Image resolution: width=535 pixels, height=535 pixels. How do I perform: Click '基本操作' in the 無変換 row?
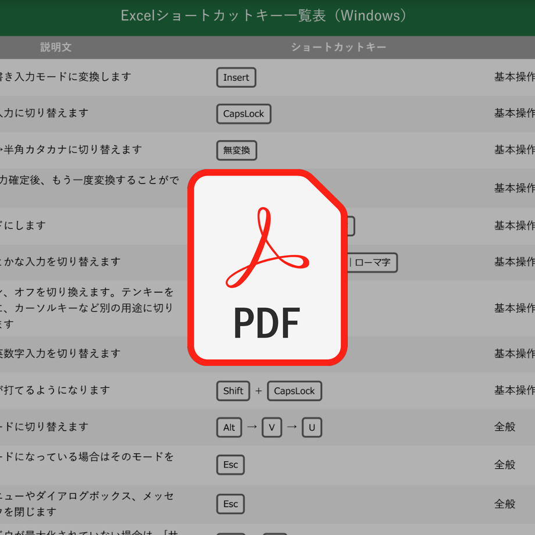(x=515, y=149)
